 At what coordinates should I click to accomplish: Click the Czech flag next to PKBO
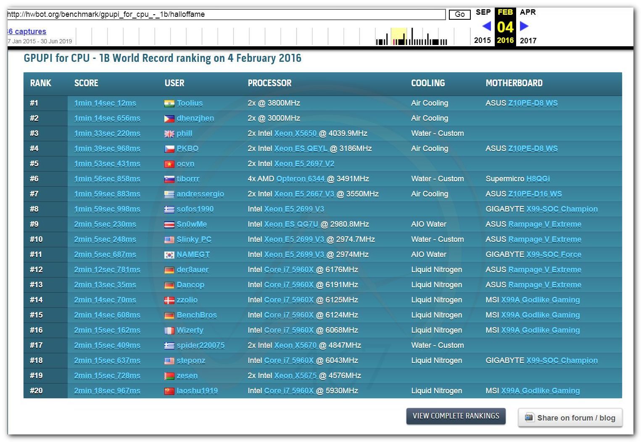pyautogui.click(x=169, y=149)
